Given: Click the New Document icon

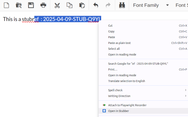Looking at the screenshot, I should [6, 5].
